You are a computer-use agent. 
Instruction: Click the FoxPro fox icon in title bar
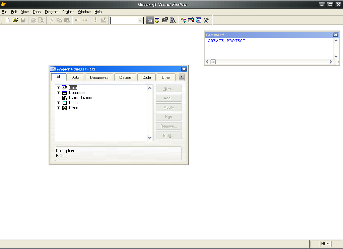[3, 4]
